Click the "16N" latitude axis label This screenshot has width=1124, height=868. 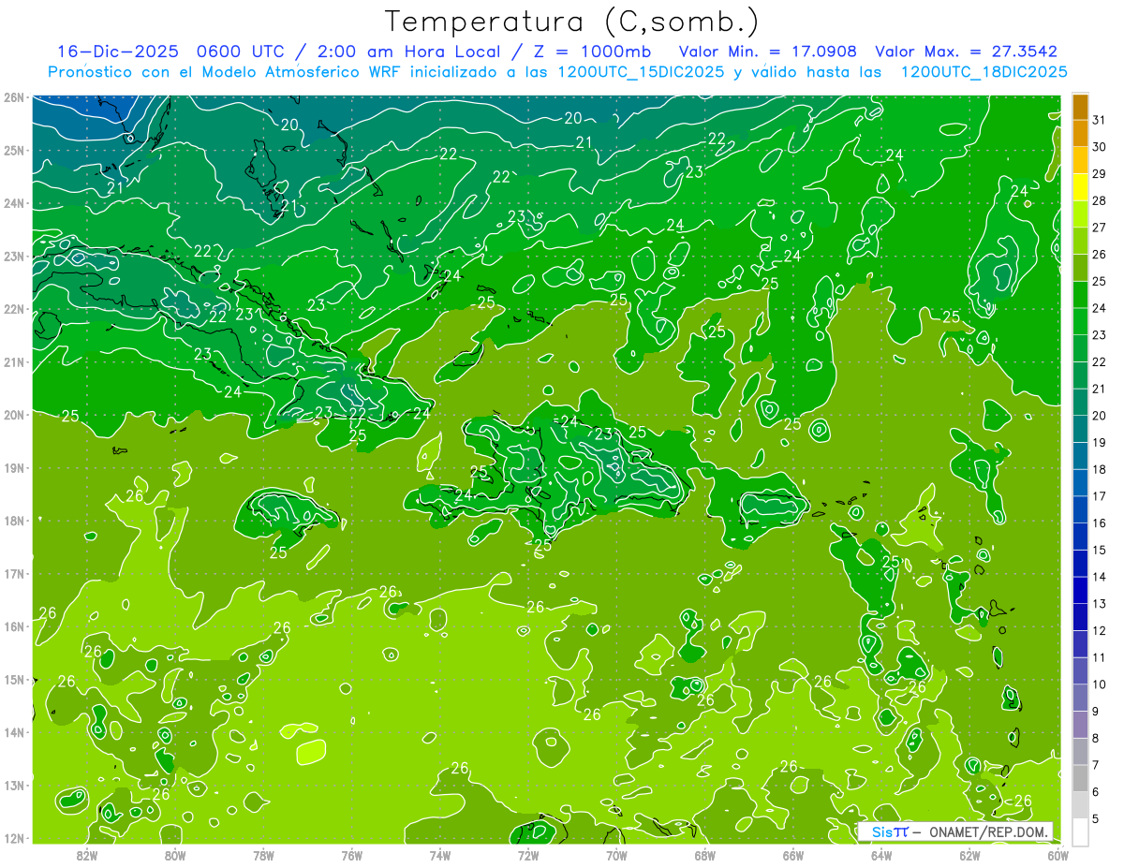pyautogui.click(x=14, y=626)
